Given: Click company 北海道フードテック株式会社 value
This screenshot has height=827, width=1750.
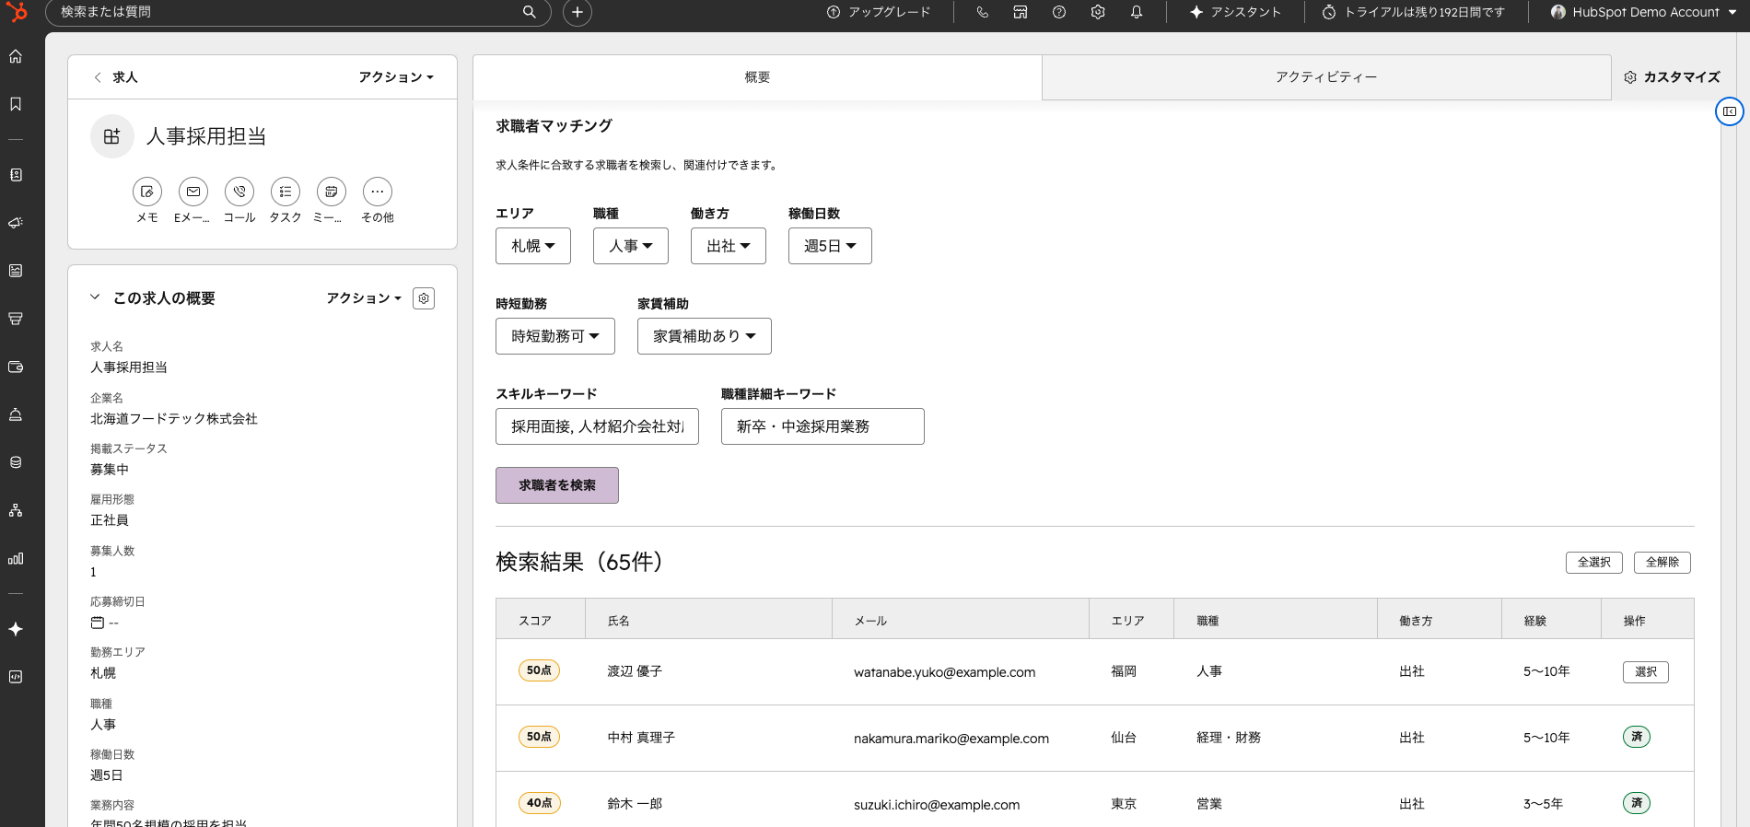Looking at the screenshot, I should click(174, 419).
